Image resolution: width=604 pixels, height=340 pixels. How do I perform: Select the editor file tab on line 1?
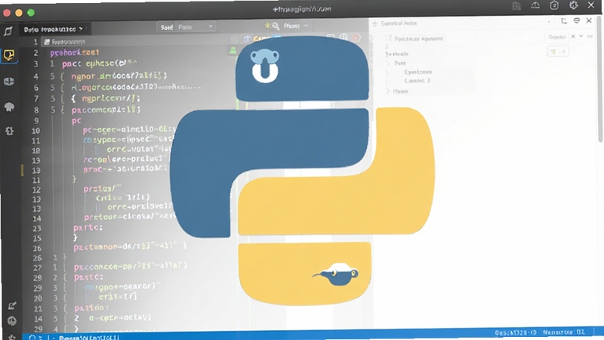pos(65,42)
